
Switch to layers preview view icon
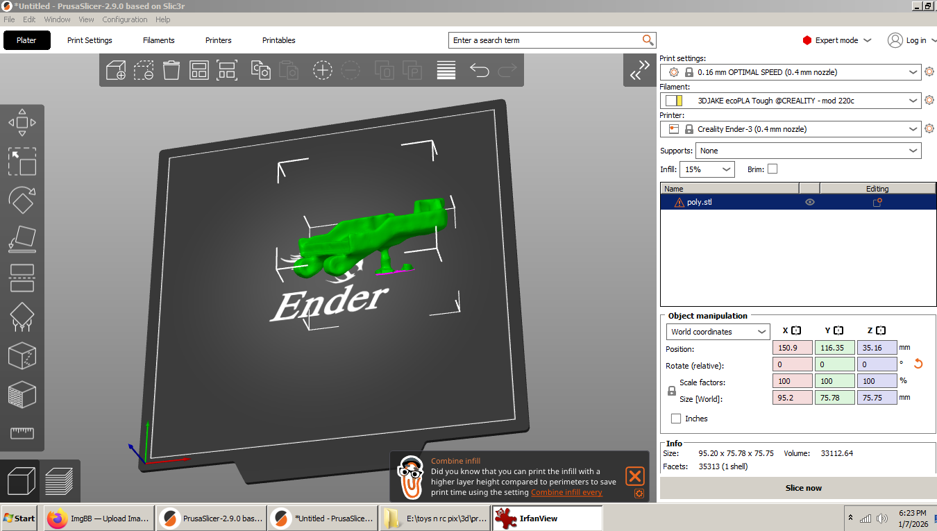60,481
